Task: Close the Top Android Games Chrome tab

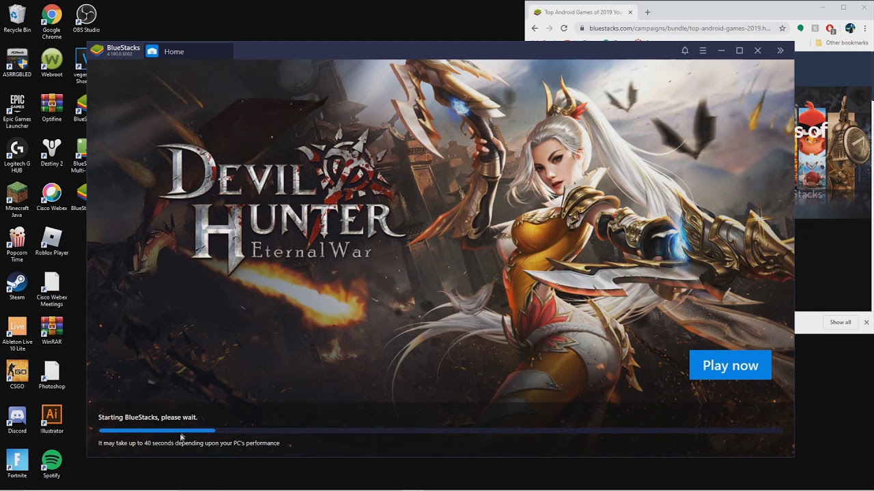Action: [630, 12]
